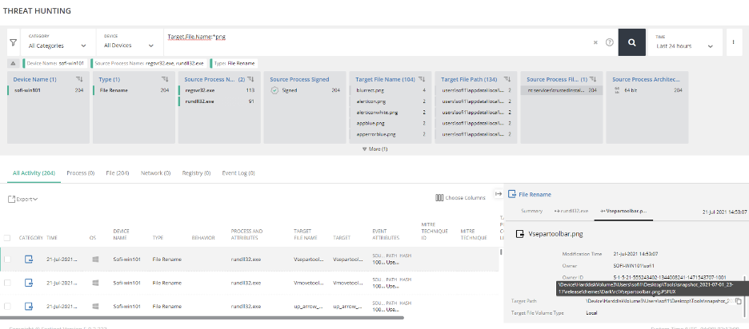The height and width of the screenshot is (329, 749).
Task: Expand the Time range dropdown
Action: tap(685, 46)
